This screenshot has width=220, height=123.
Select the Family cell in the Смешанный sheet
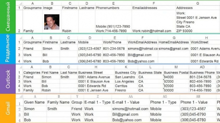click(32, 22)
